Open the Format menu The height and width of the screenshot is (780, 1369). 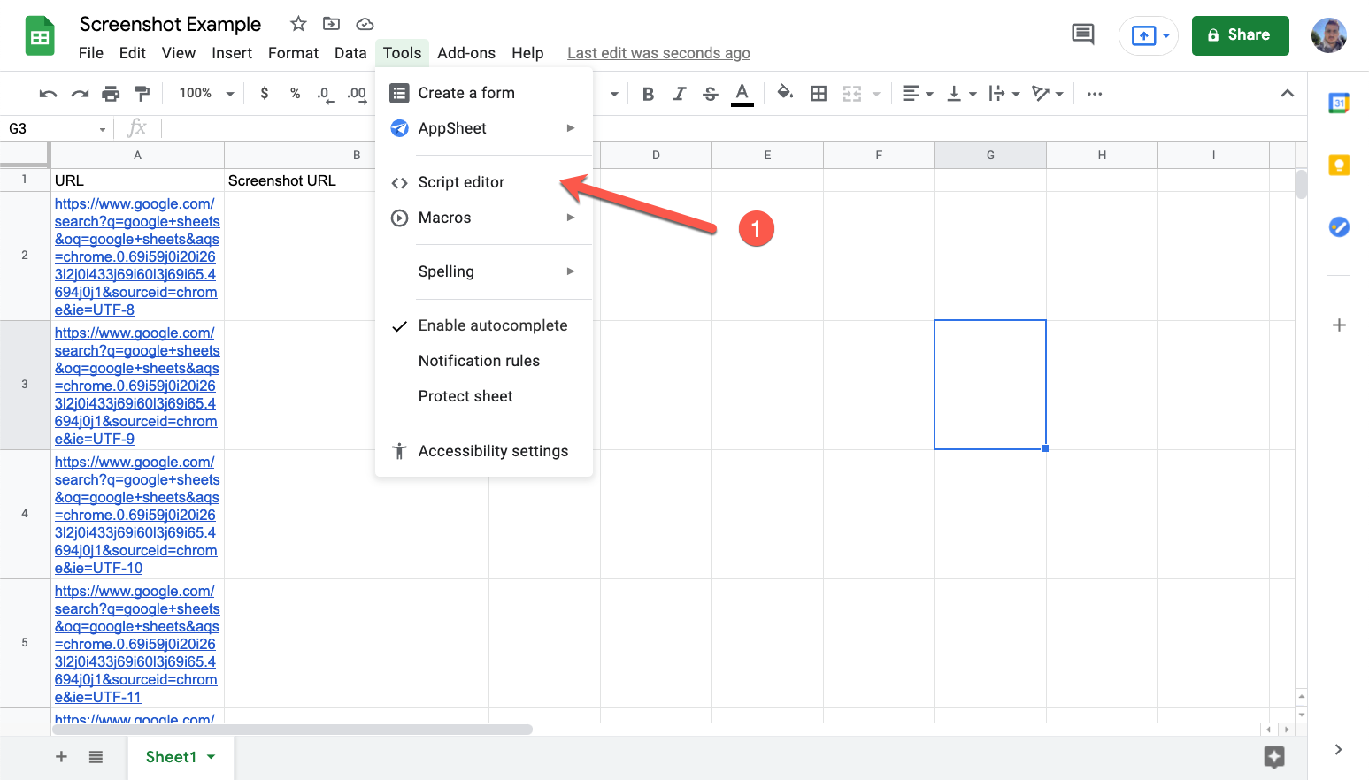293,53
